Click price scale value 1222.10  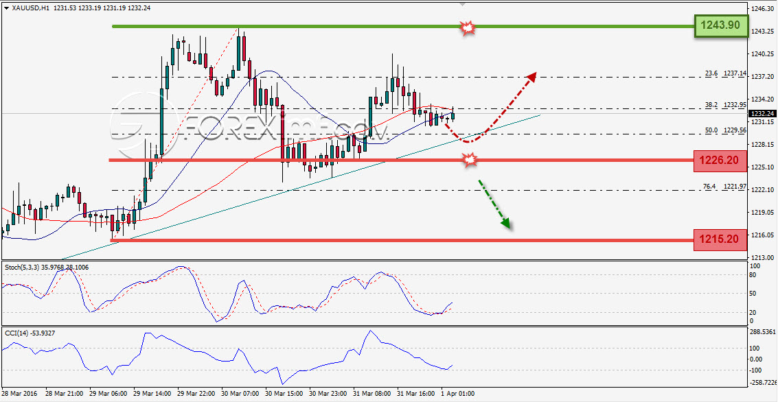click(x=762, y=190)
